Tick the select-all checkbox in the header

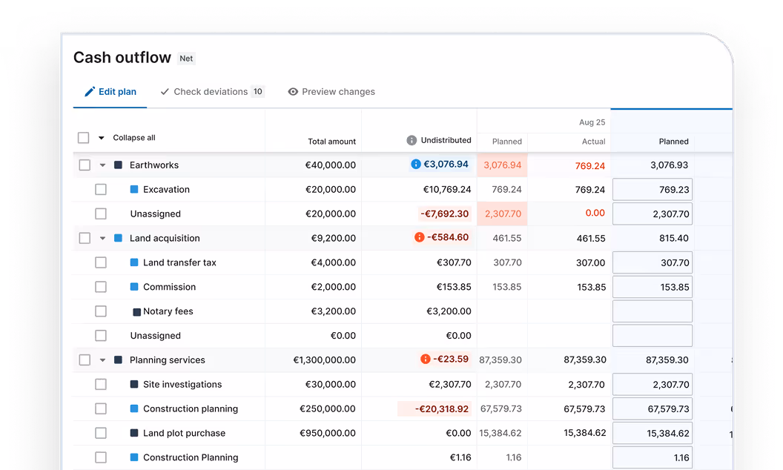pyautogui.click(x=83, y=137)
